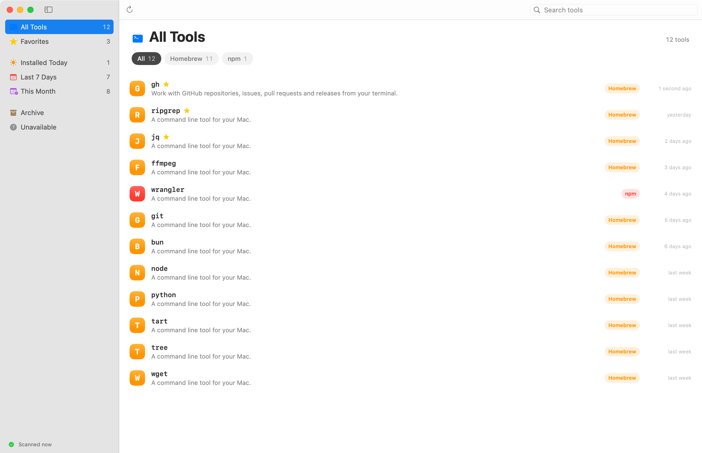Image resolution: width=702 pixels, height=453 pixels.
Task: Click the Homebrew badge on gh row
Action: tap(622, 88)
